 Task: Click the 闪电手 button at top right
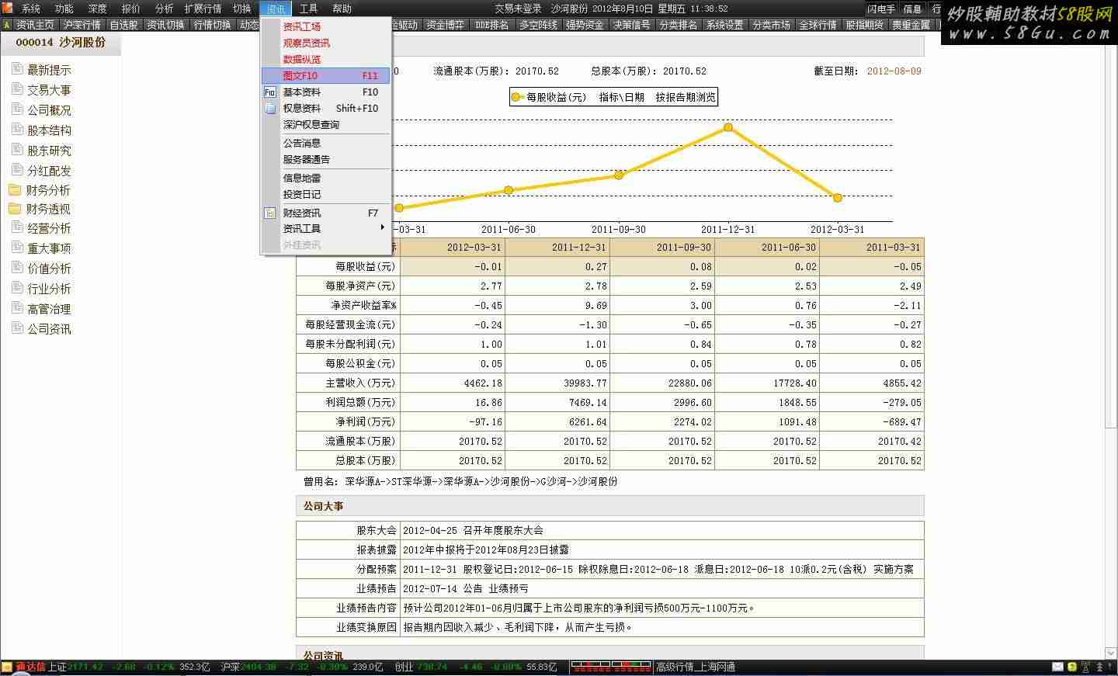(881, 9)
